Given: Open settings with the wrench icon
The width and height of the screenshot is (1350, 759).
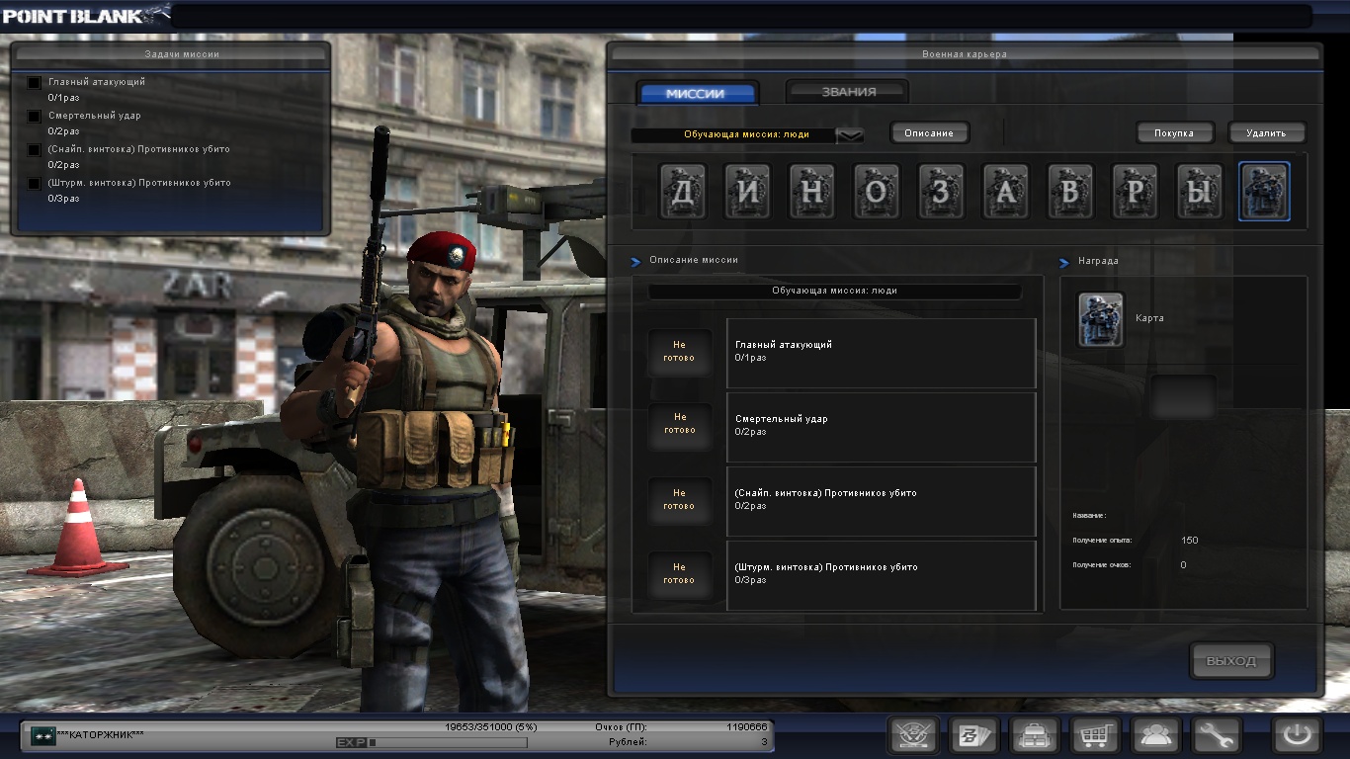Looking at the screenshot, I should tap(1216, 735).
